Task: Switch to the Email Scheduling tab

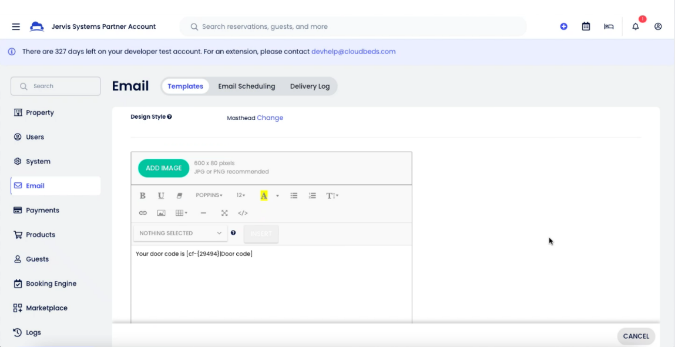Action: point(247,86)
